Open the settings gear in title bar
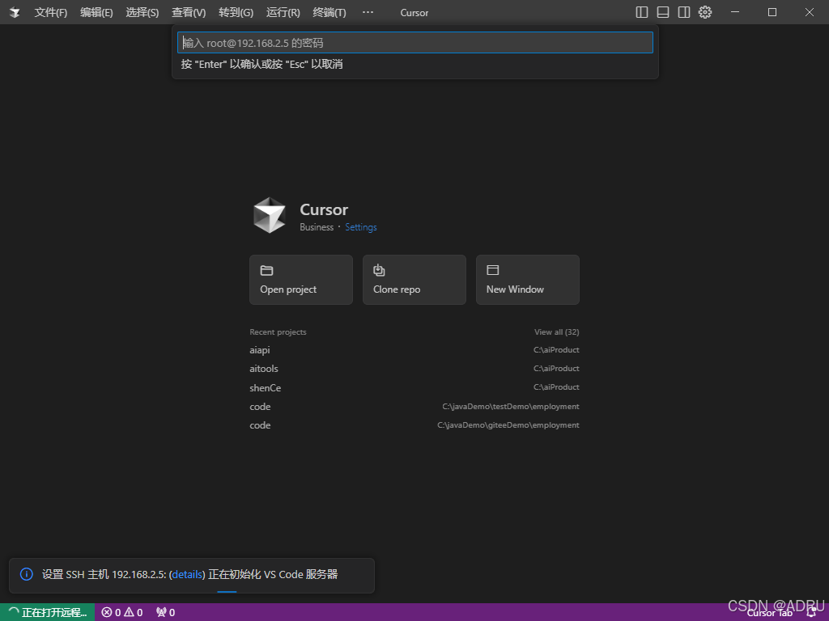The height and width of the screenshot is (621, 829). pos(705,12)
